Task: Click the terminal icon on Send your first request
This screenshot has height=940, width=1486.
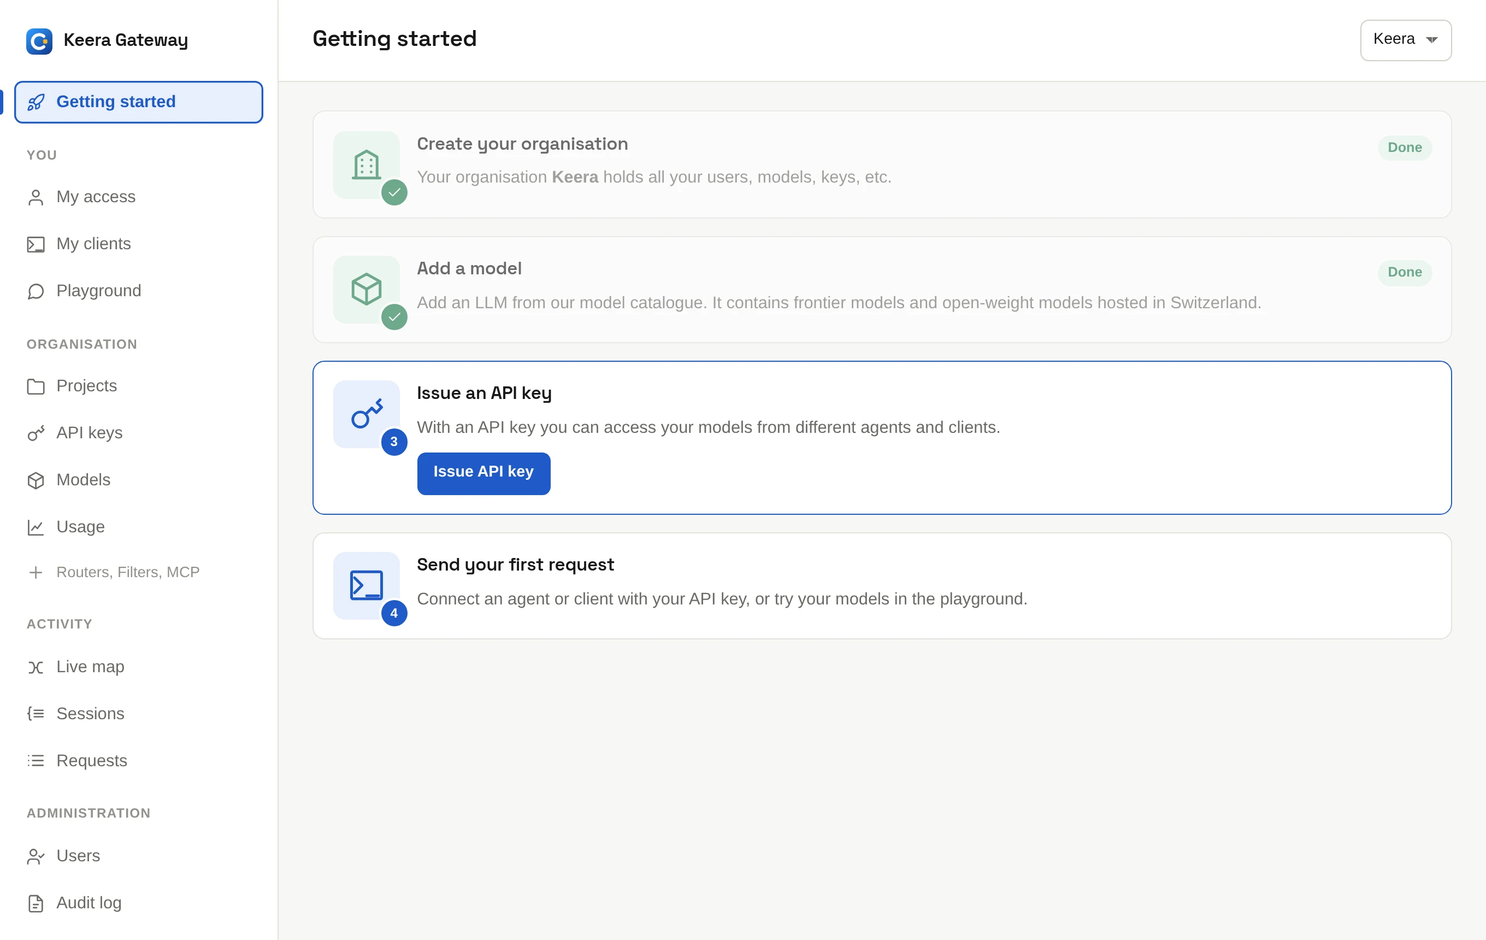Action: (367, 585)
